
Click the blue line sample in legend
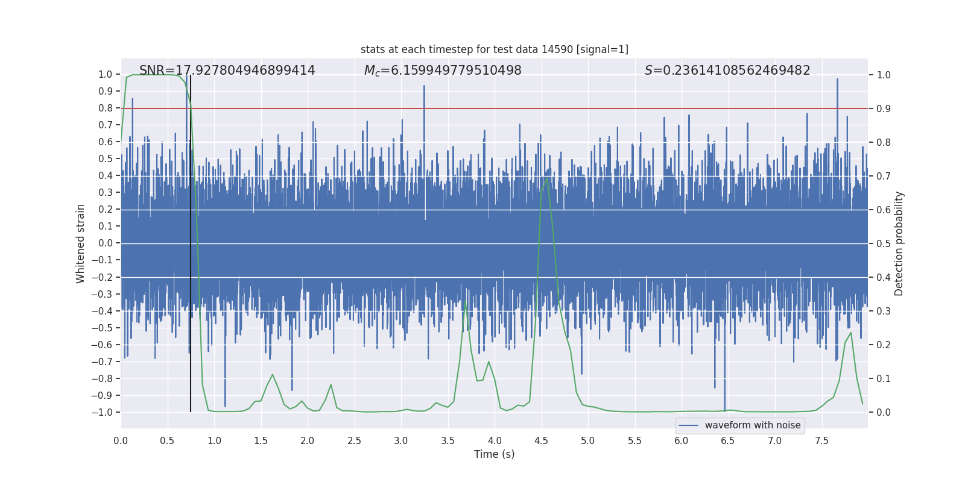click(688, 425)
